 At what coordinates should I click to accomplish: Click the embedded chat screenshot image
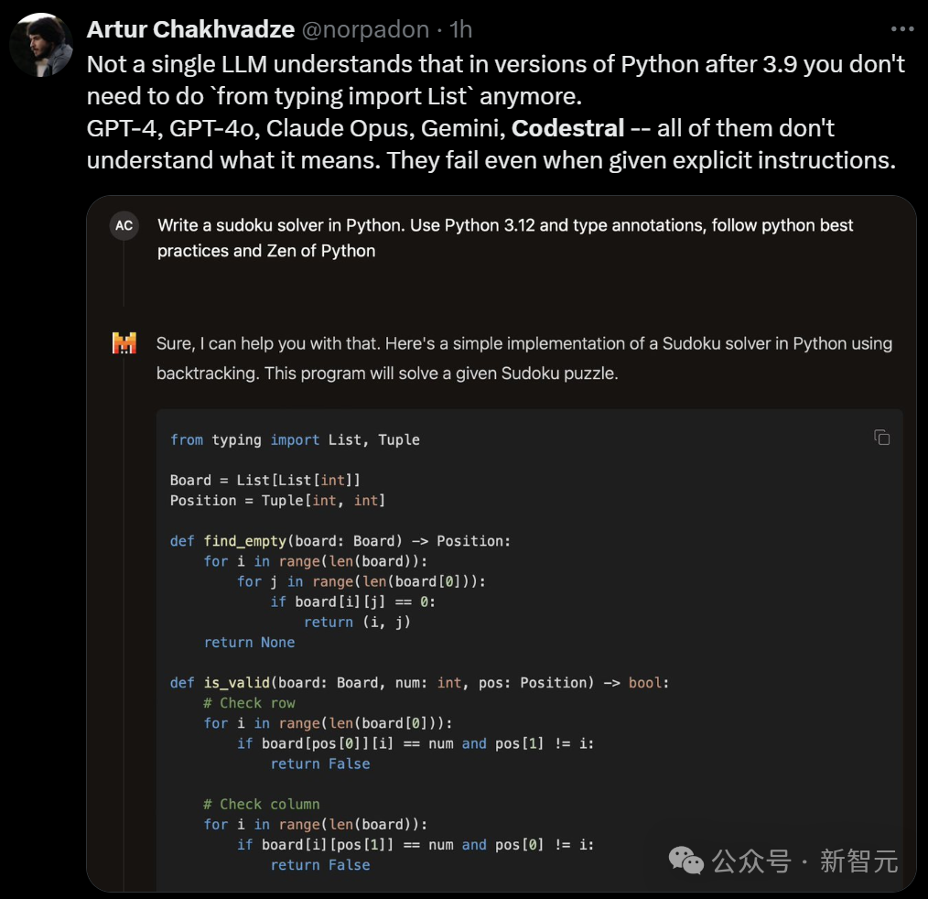pos(502,543)
